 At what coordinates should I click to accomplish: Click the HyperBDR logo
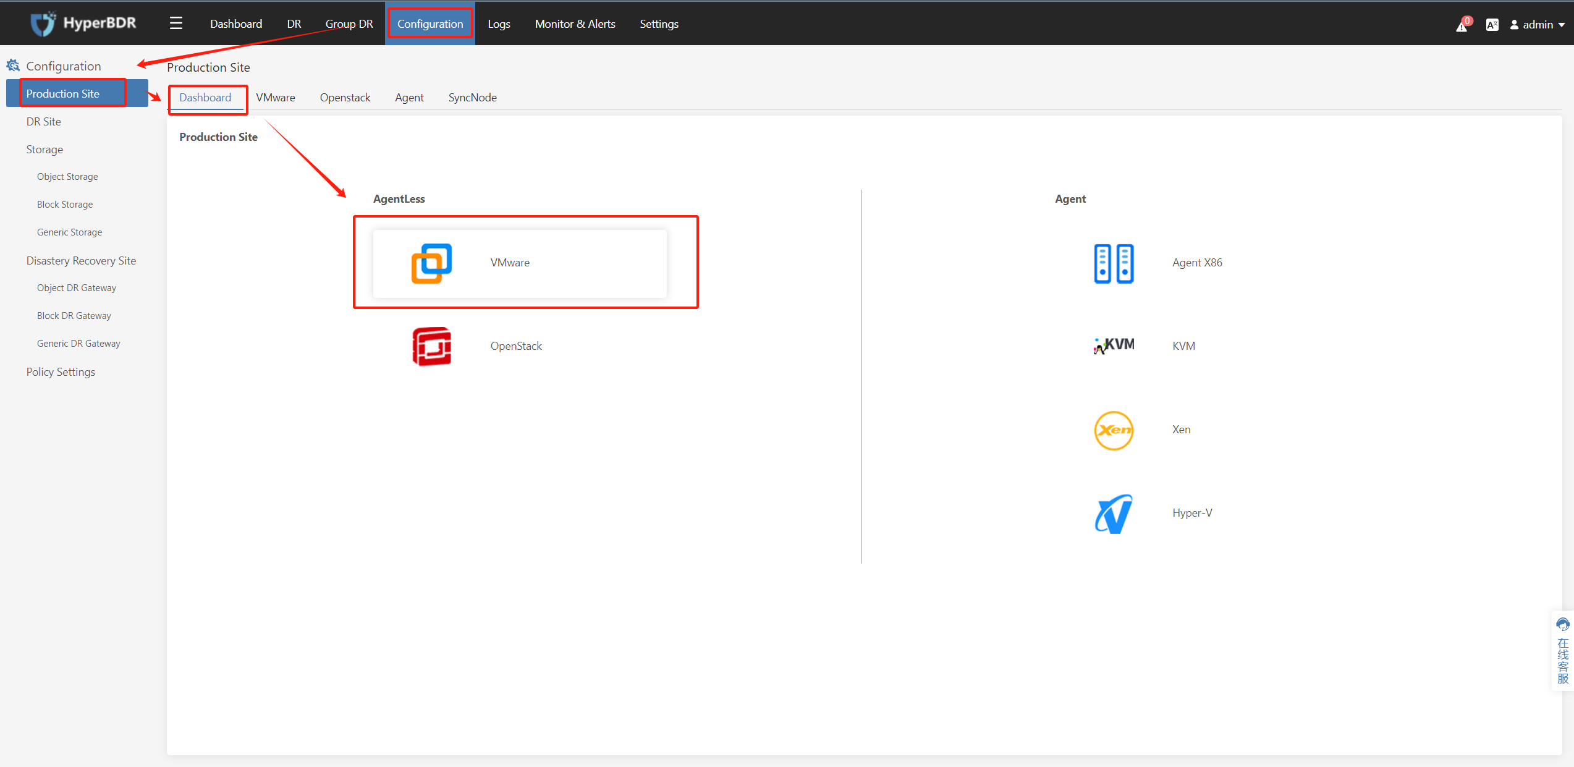[x=83, y=23]
